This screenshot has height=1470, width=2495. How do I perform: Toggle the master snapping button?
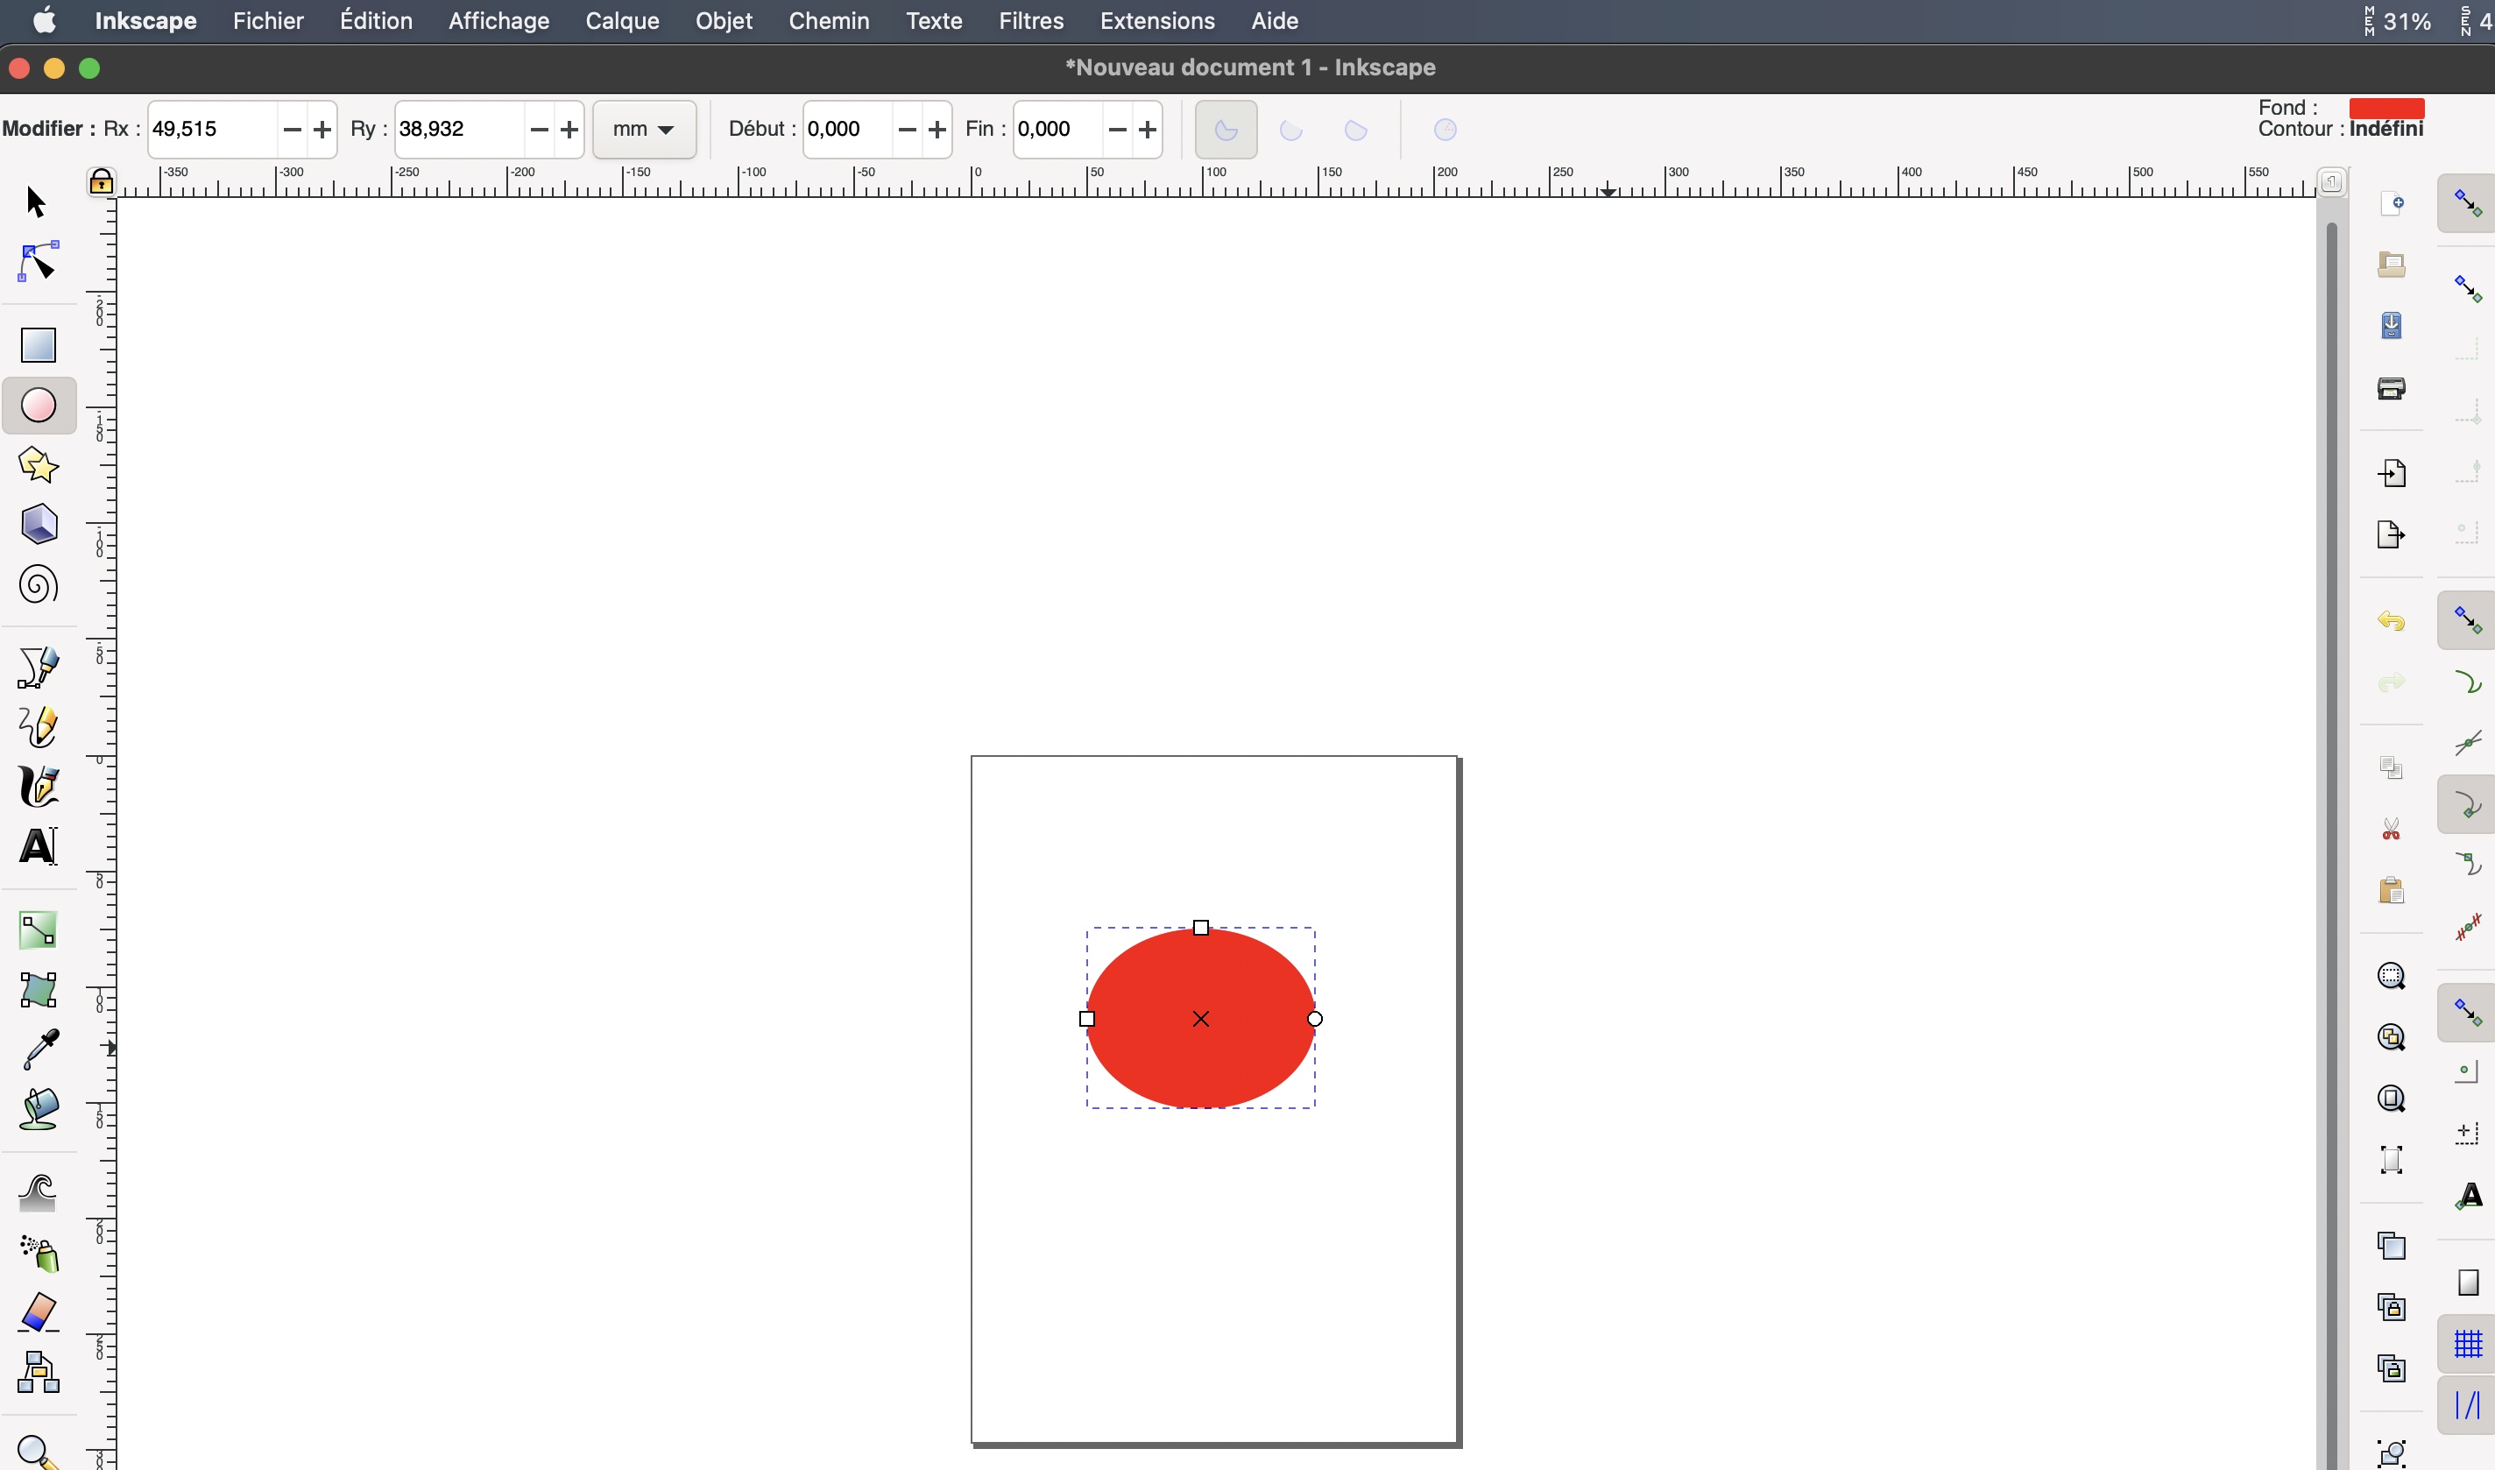point(2466,204)
